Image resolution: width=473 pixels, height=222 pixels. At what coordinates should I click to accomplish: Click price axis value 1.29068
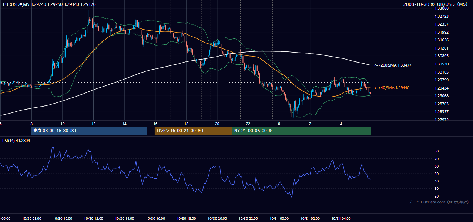click(x=442, y=96)
